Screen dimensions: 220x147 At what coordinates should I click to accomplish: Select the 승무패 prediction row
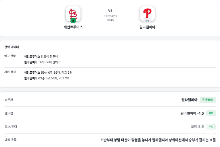click(110, 100)
